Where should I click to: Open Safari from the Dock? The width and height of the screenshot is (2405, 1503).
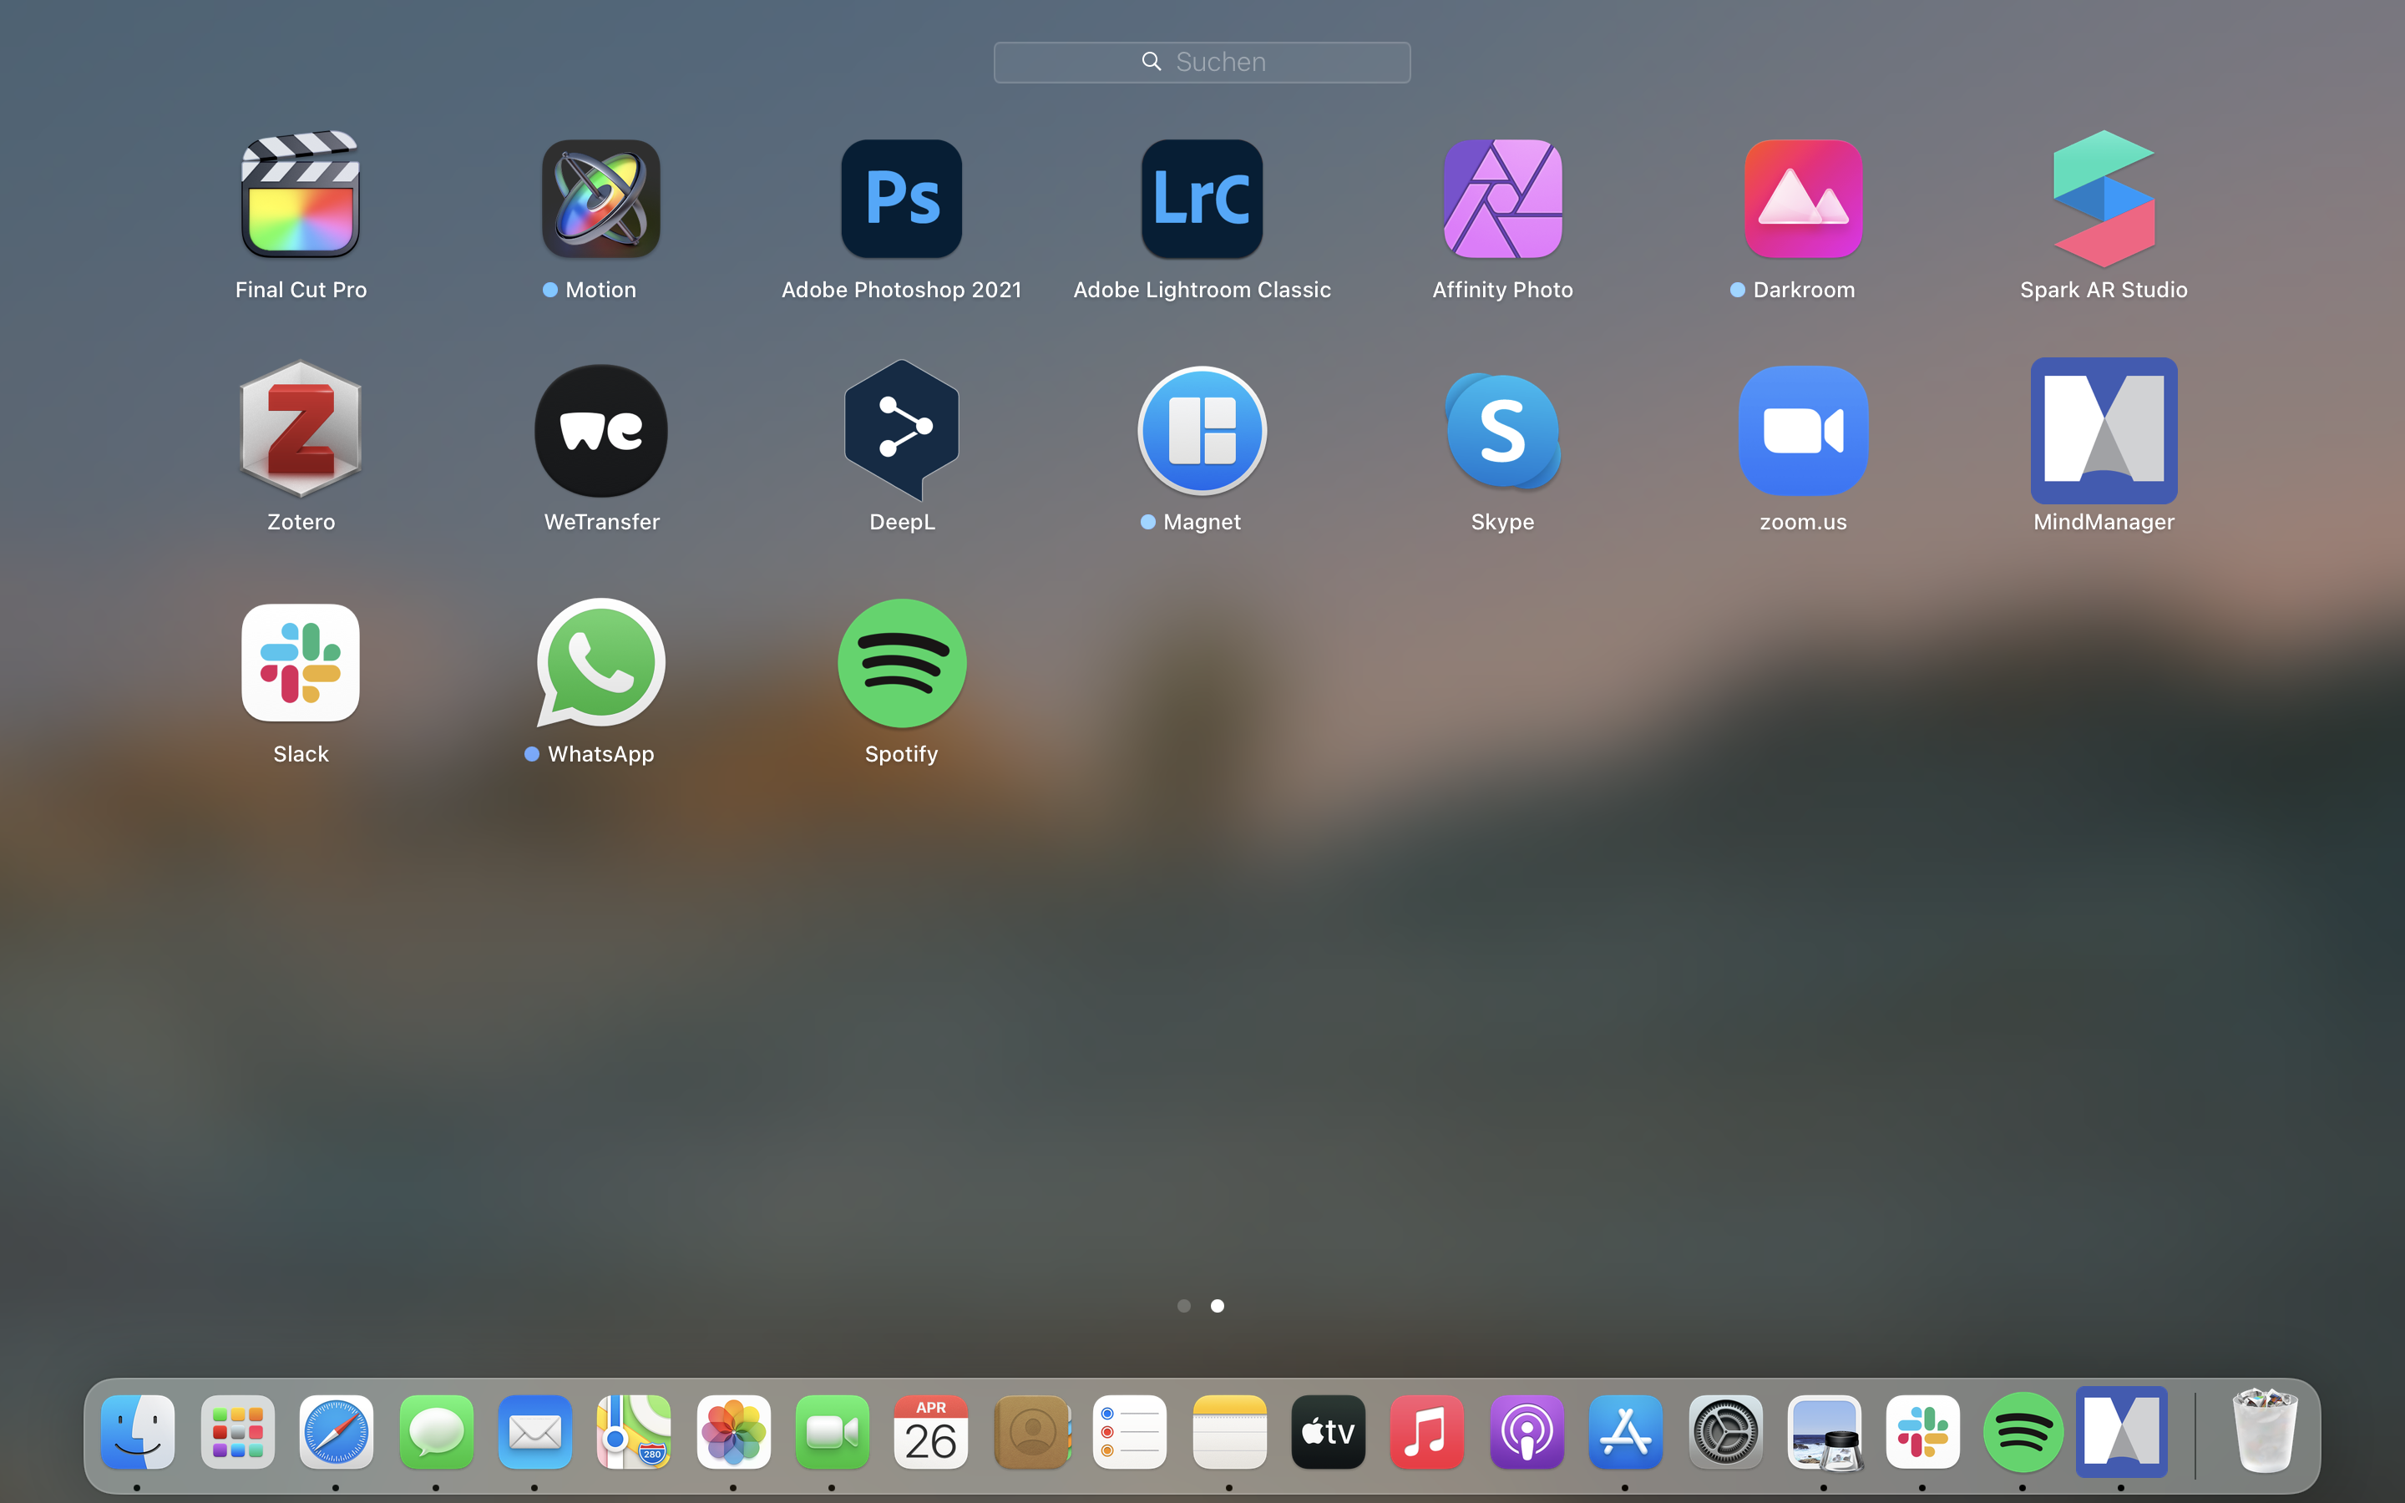click(336, 1432)
